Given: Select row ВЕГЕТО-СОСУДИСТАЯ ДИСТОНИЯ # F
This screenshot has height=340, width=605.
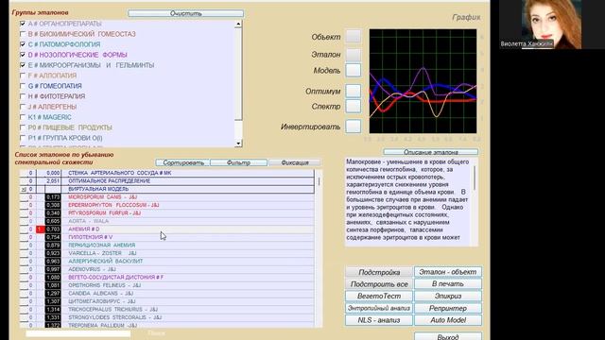Looking at the screenshot, I should pos(167,277).
